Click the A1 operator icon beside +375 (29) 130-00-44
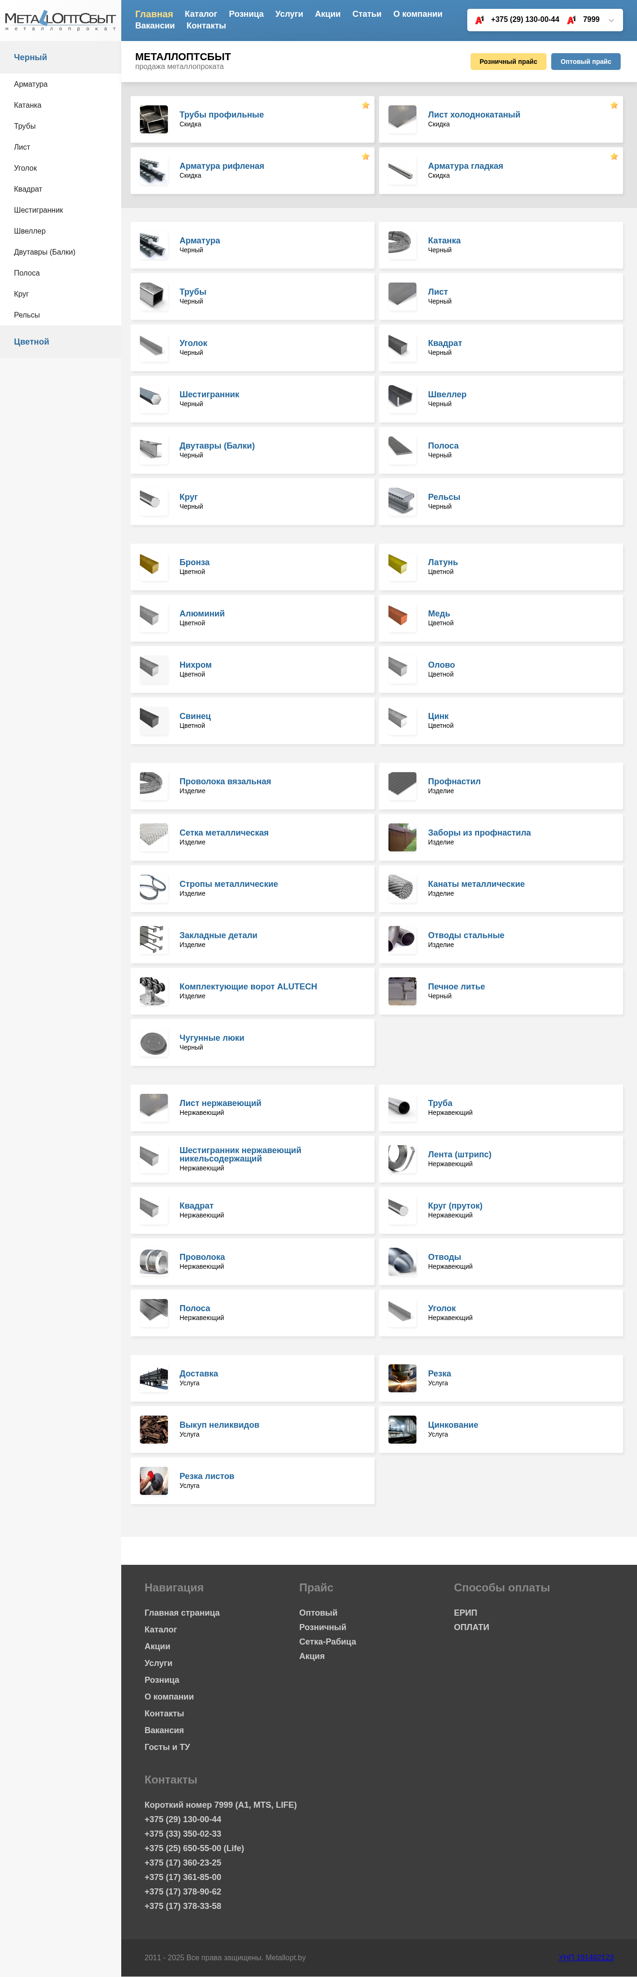637x1977 pixels. coord(480,20)
